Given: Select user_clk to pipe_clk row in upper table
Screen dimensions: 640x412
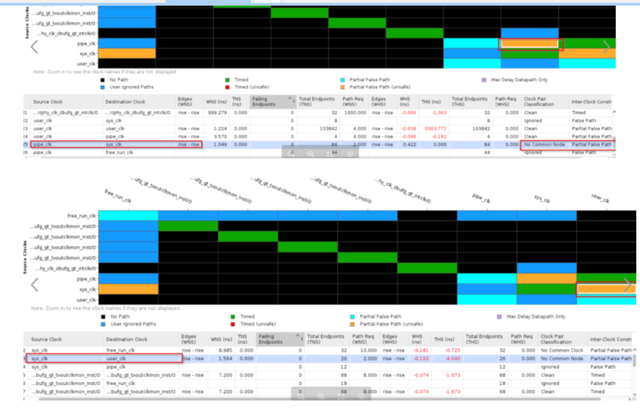Looking at the screenshot, I should tap(319, 136).
